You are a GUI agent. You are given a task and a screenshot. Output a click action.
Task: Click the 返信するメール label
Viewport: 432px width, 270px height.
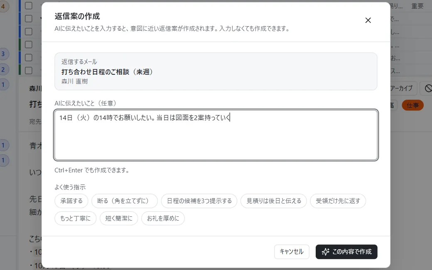pyautogui.click(x=79, y=61)
